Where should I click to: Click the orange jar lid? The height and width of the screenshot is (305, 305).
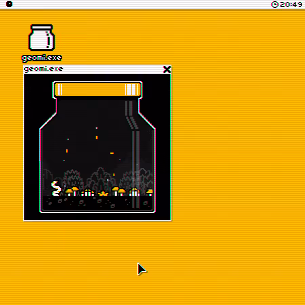[x=97, y=89]
